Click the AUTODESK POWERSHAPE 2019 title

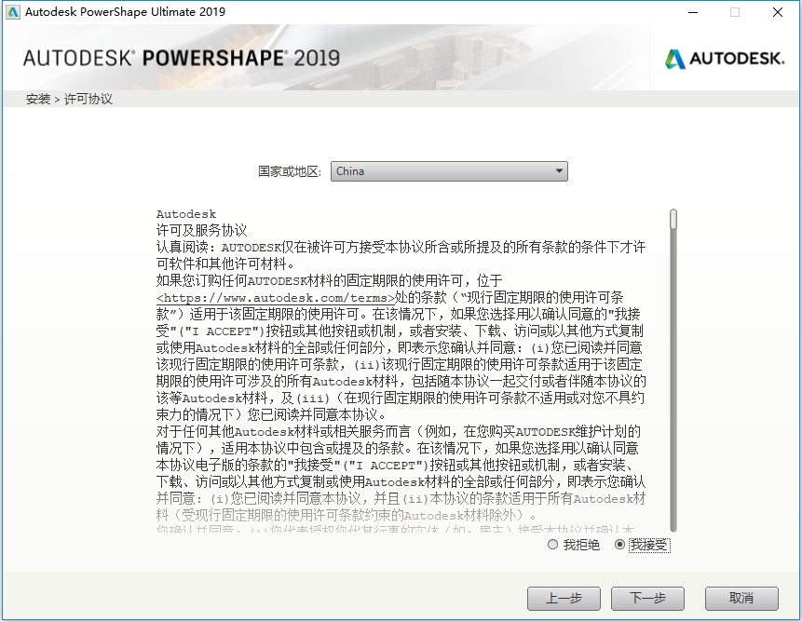[182, 59]
